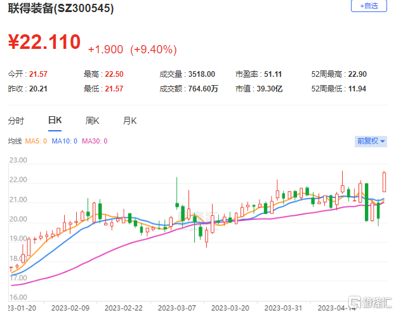Switch to 分时 chart tab

tap(16, 121)
